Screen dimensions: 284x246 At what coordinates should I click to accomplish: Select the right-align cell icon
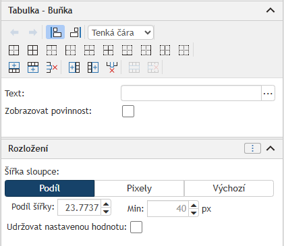coord(76,32)
